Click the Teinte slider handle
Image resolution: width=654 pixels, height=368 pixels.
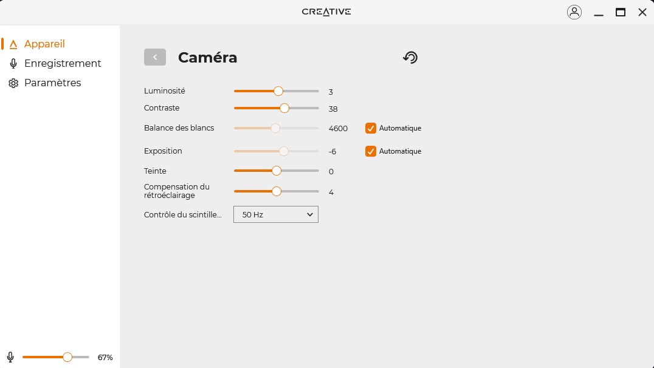[x=277, y=171]
